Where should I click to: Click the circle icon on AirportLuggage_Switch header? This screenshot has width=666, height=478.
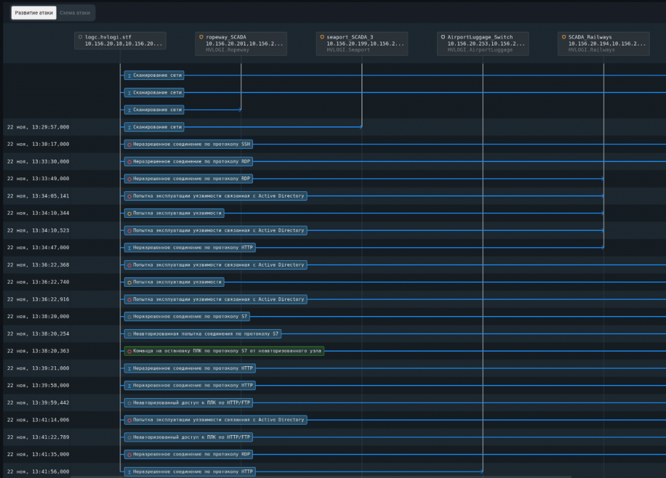[x=443, y=38]
